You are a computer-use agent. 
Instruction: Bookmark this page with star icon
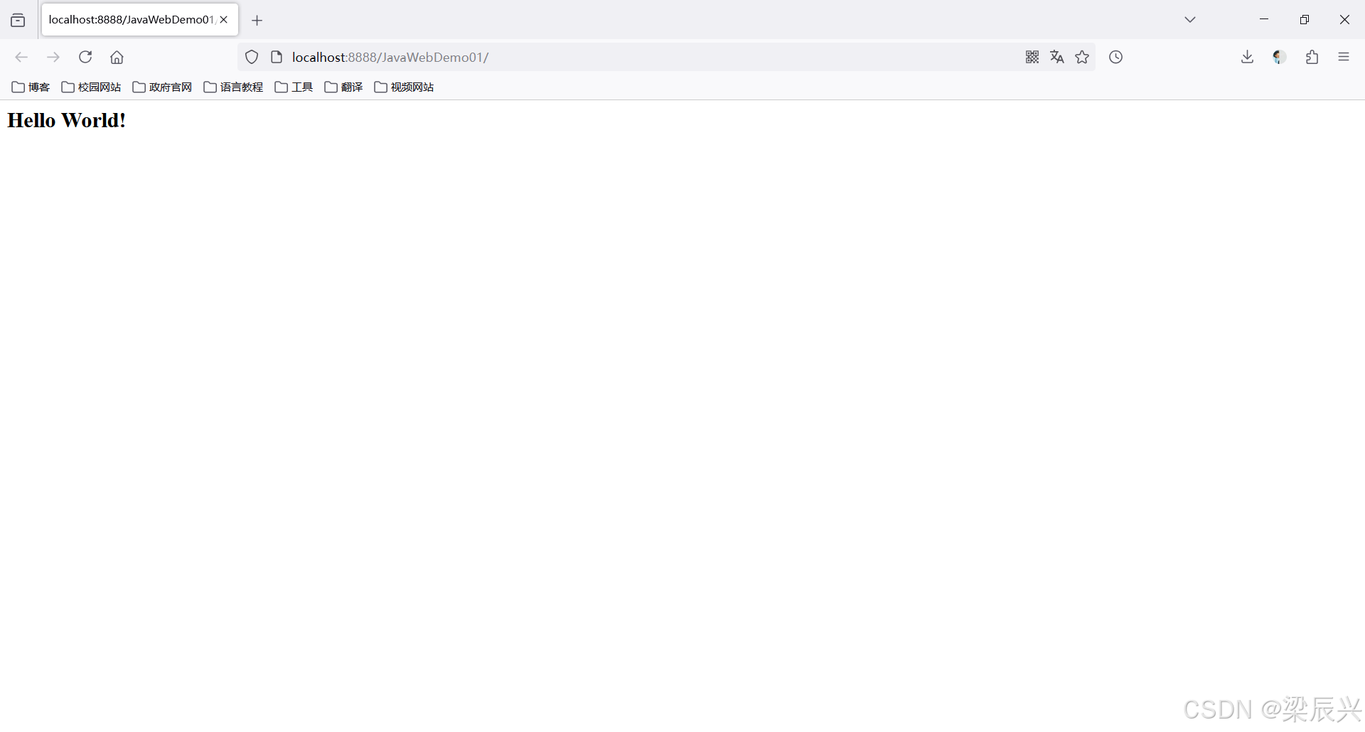1082,57
